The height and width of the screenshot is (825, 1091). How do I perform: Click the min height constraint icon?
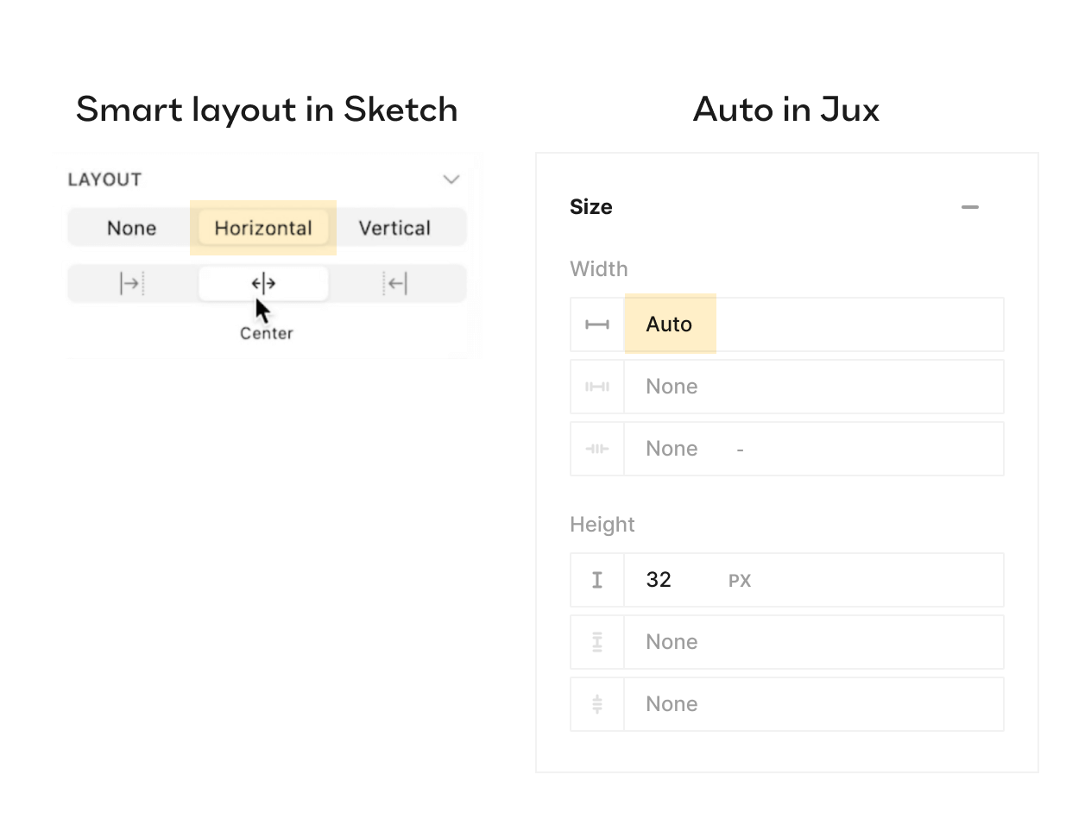click(596, 641)
